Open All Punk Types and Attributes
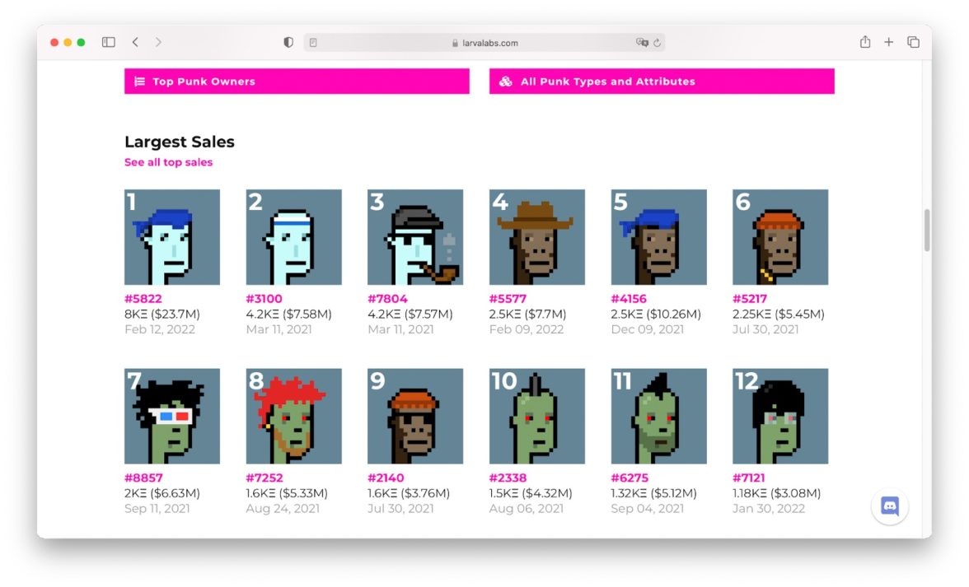969x587 pixels. point(661,82)
